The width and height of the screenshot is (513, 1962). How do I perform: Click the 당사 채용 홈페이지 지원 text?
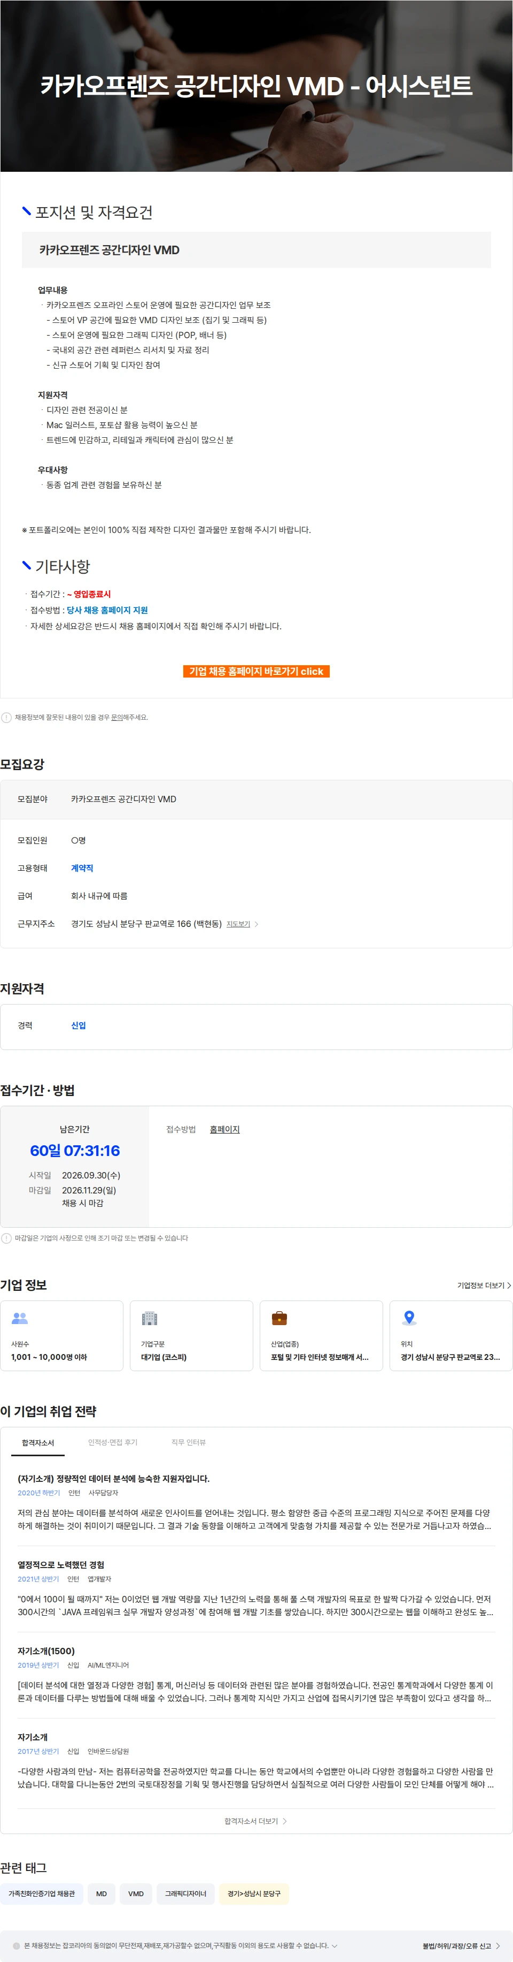point(107,610)
